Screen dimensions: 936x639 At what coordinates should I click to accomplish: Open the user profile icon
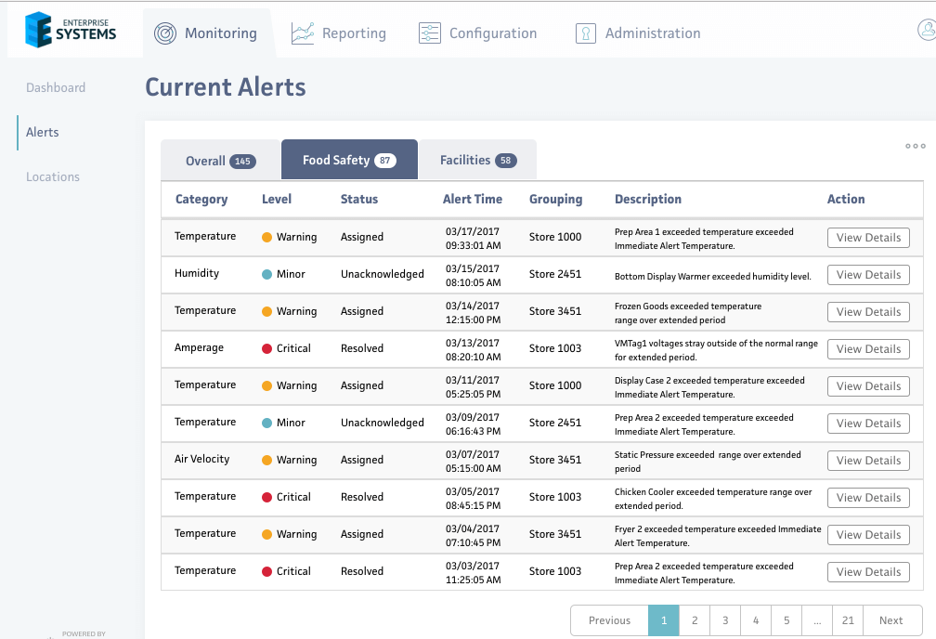[x=927, y=30]
